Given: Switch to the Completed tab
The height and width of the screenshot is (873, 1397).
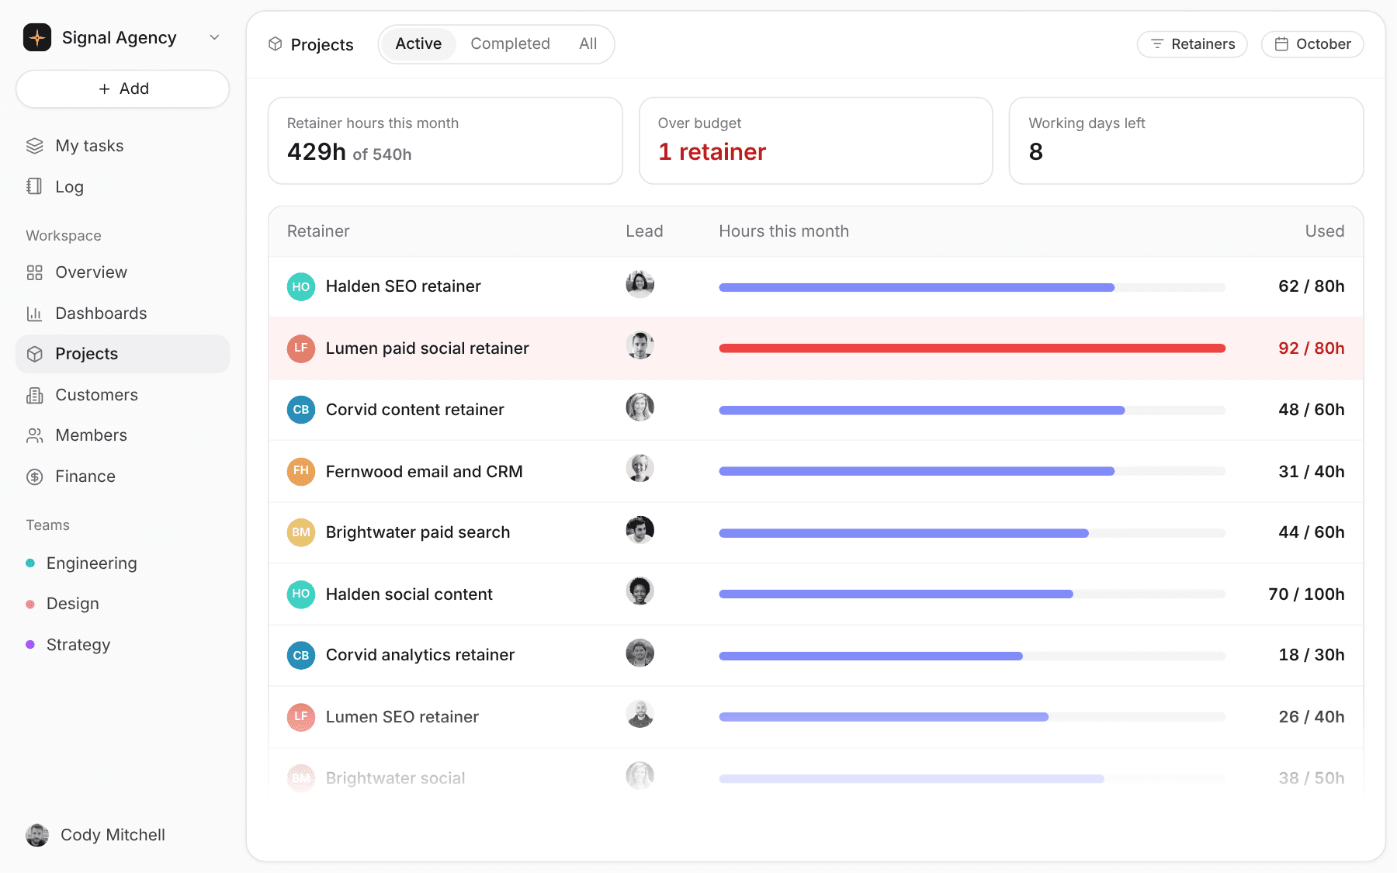Looking at the screenshot, I should click(510, 44).
